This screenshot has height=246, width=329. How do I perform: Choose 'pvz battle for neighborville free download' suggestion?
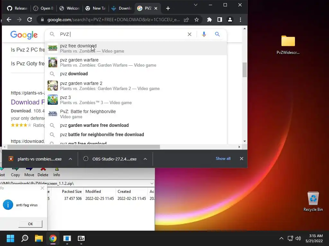coord(136,135)
